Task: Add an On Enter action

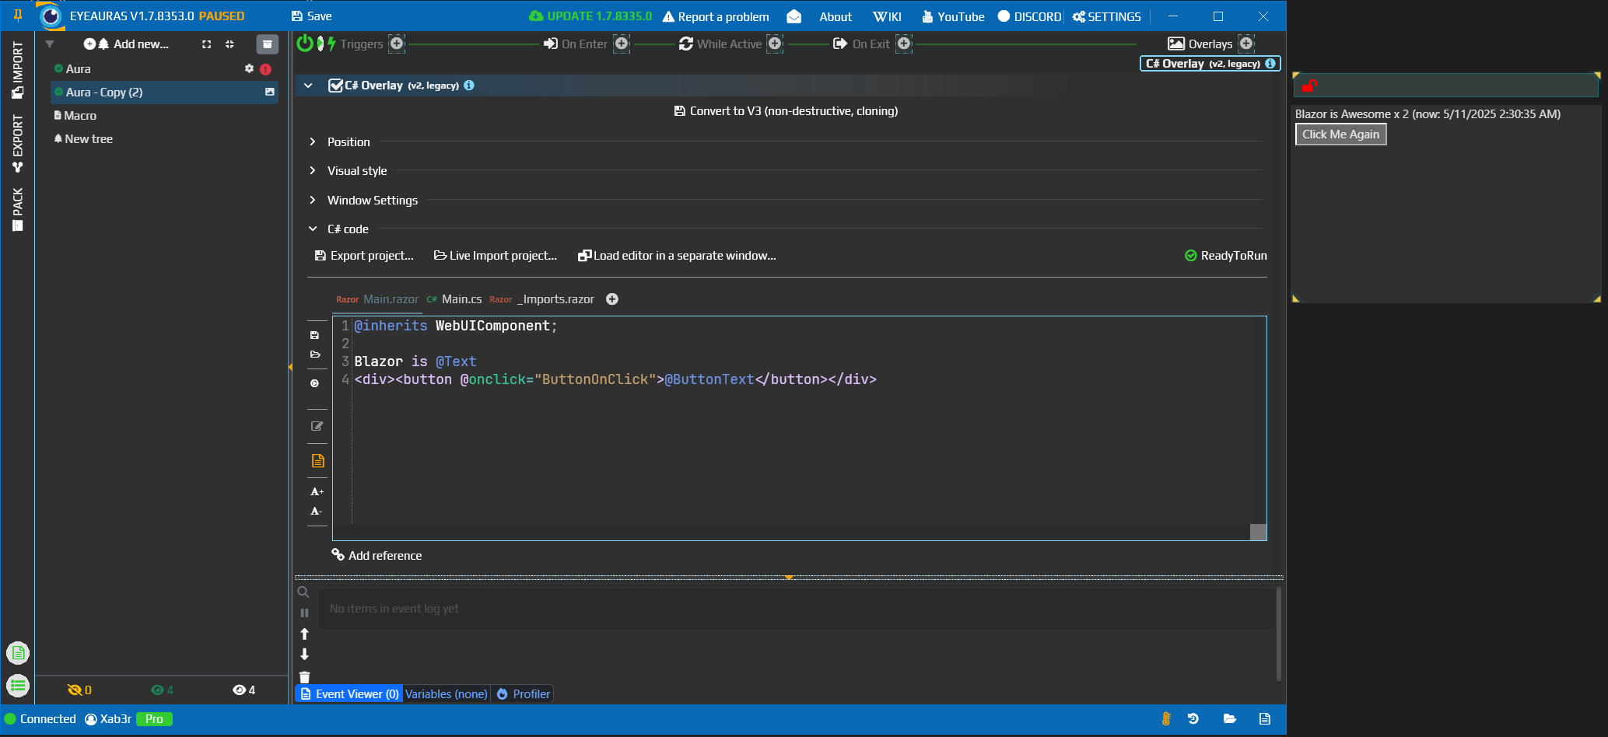Action: [x=622, y=44]
